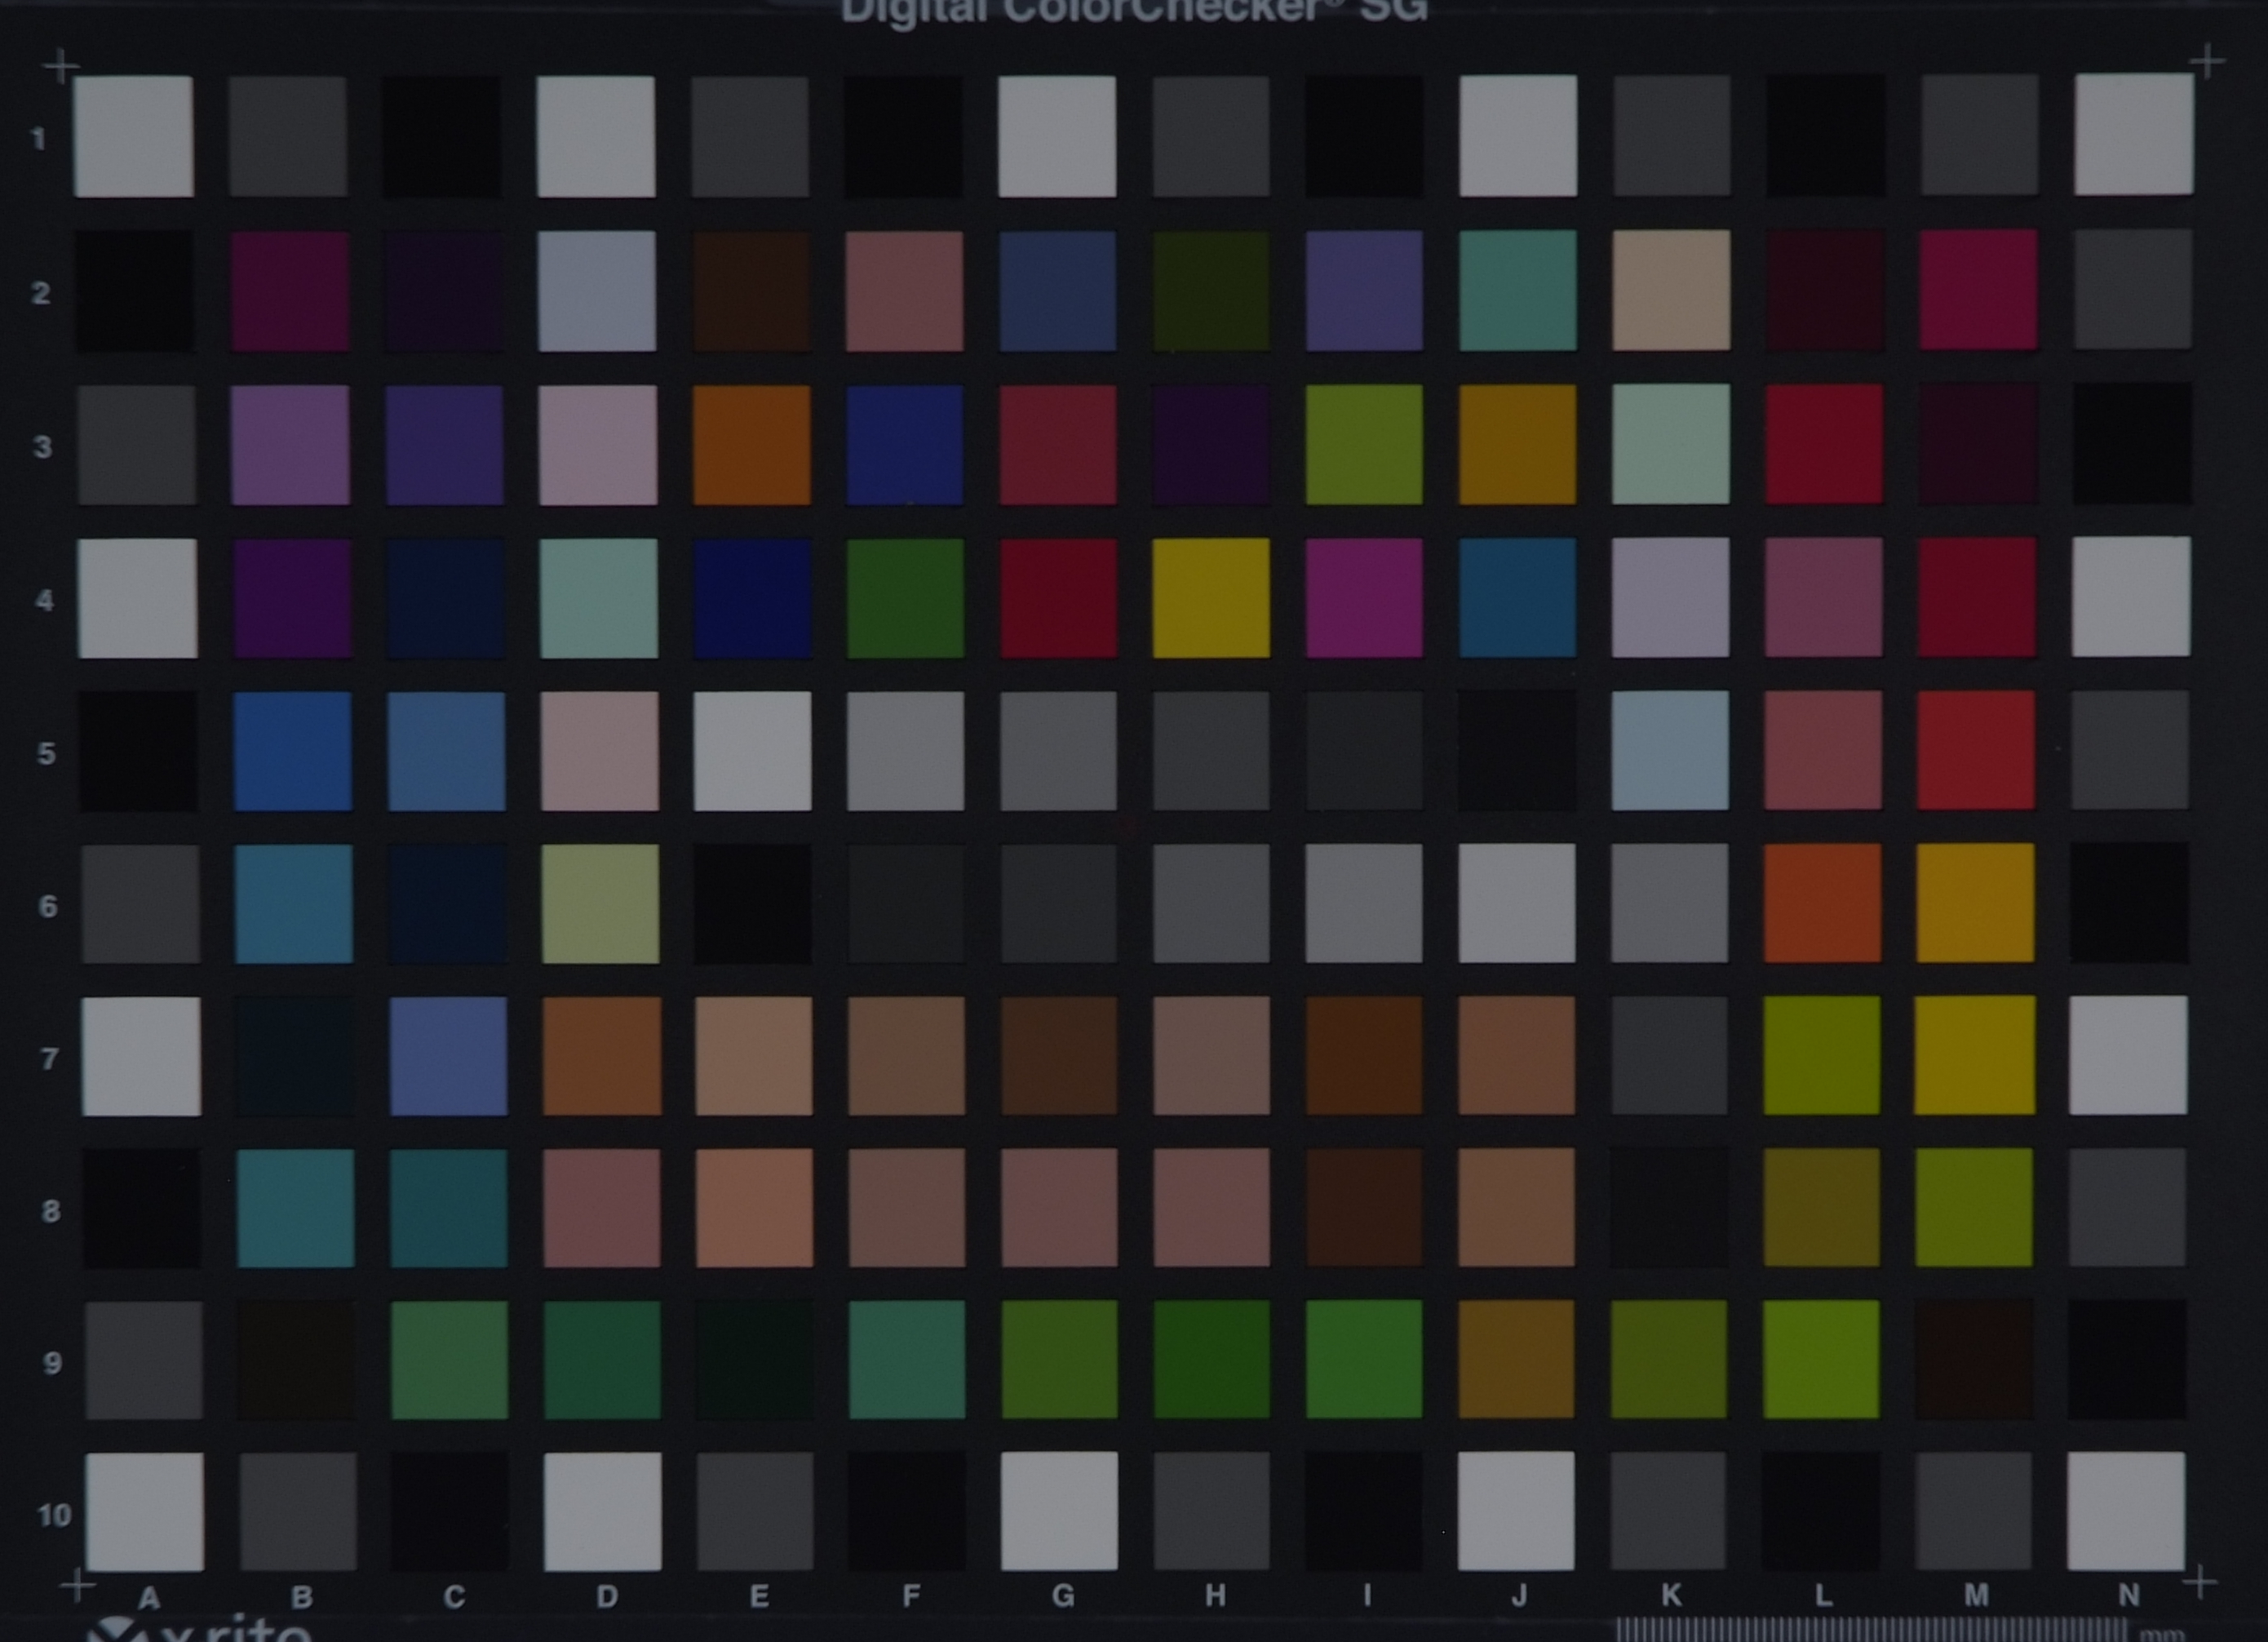Click the column label "H"
Image resolution: width=2268 pixels, height=1642 pixels.
point(1215,1595)
